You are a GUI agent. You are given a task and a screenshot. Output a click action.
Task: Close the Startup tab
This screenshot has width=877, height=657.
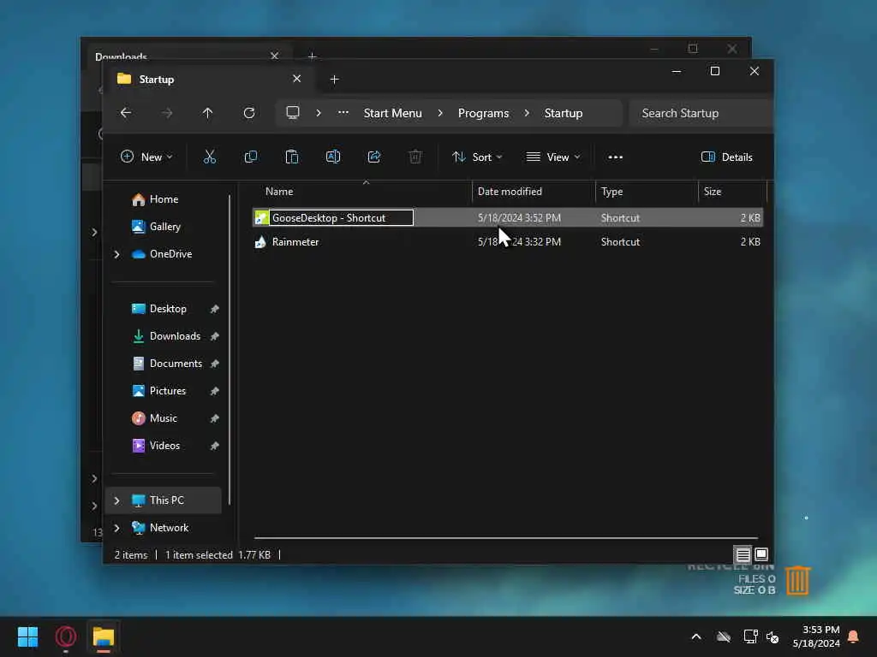coord(297,79)
